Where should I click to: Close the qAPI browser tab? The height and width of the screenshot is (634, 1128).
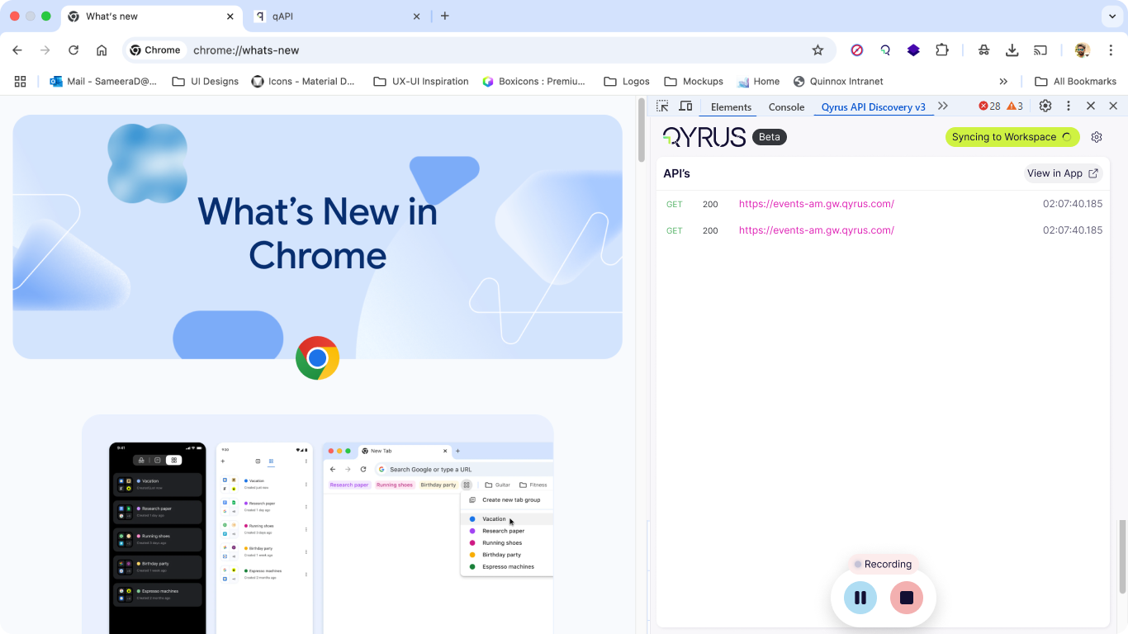pos(416,17)
